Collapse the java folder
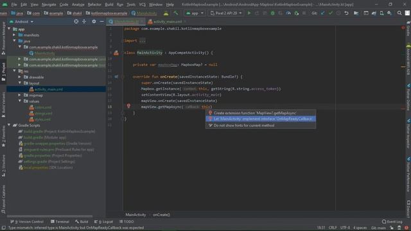The image size is (411, 231). (x=14, y=41)
